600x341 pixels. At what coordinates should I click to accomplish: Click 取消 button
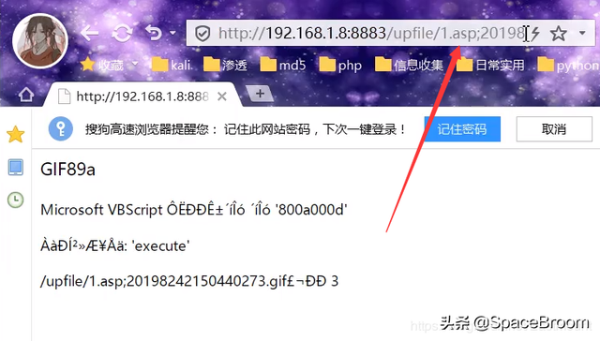point(554,129)
